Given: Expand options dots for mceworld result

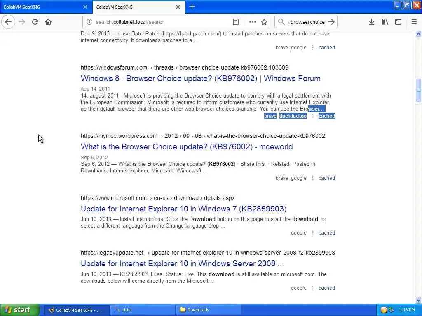Looking at the screenshot, I should click(x=313, y=178).
